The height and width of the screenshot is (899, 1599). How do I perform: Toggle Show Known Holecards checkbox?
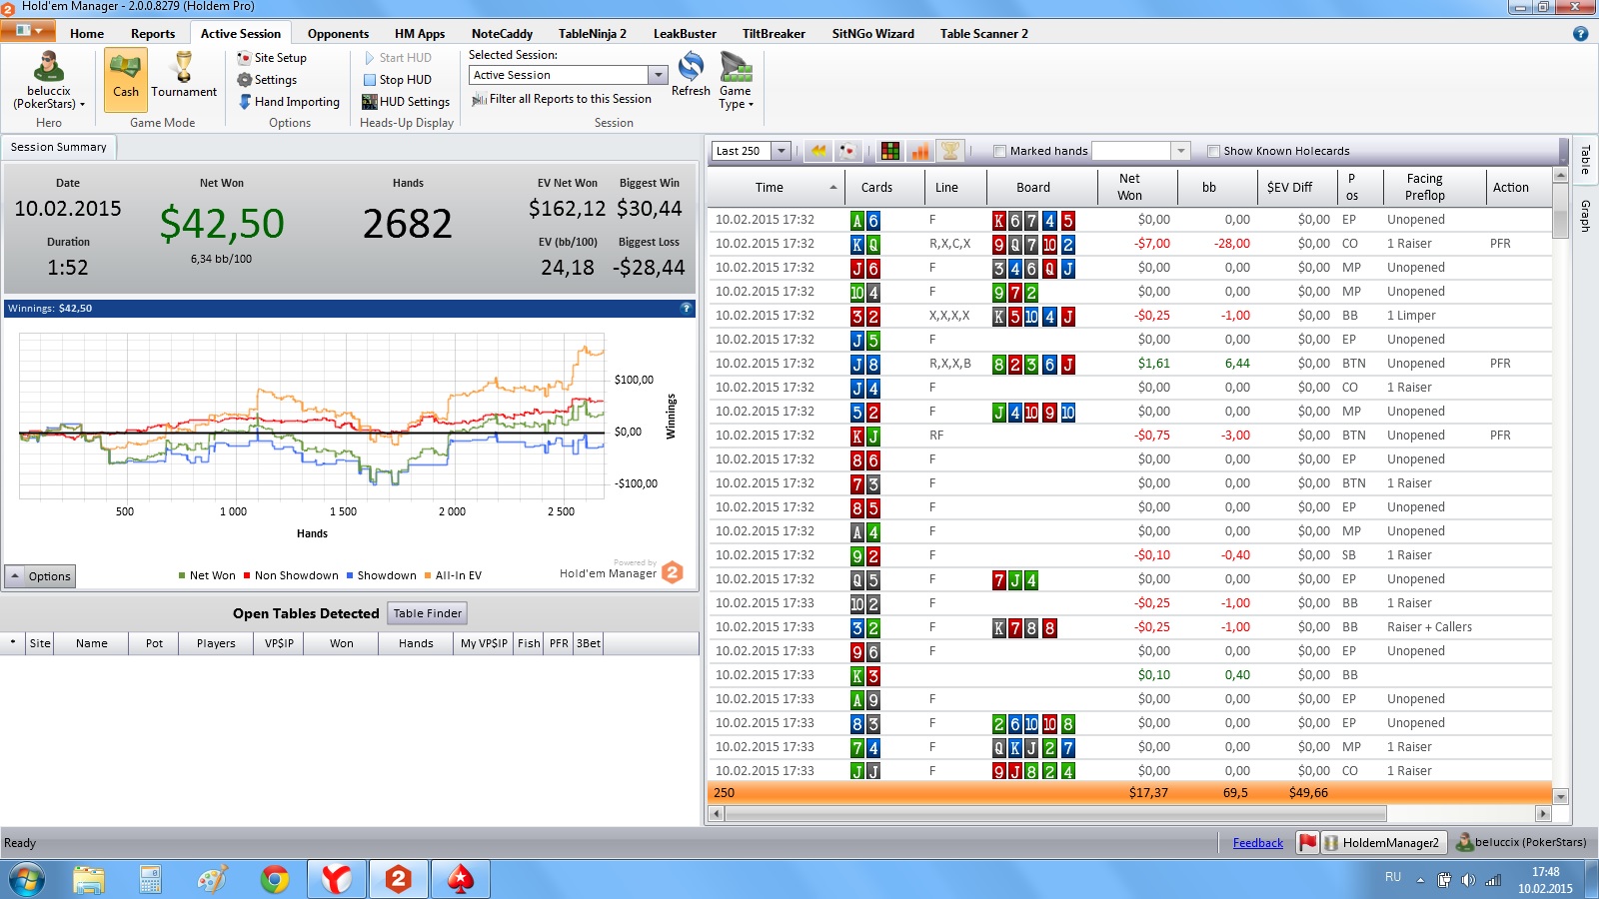pos(1213,152)
